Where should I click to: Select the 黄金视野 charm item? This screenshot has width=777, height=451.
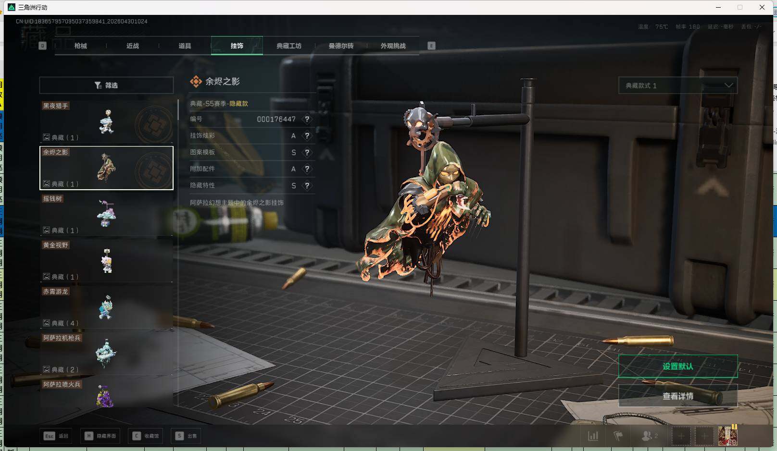click(106, 261)
